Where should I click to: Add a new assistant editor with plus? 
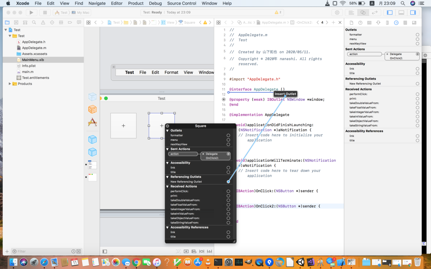tap(333, 22)
